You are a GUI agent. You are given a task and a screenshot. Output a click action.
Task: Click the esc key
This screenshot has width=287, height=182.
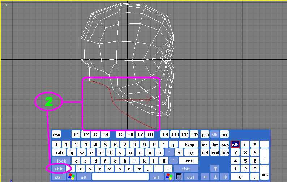tap(56, 134)
